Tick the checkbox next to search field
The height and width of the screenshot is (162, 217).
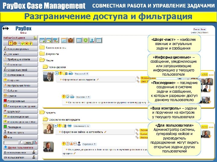(x=21, y=142)
